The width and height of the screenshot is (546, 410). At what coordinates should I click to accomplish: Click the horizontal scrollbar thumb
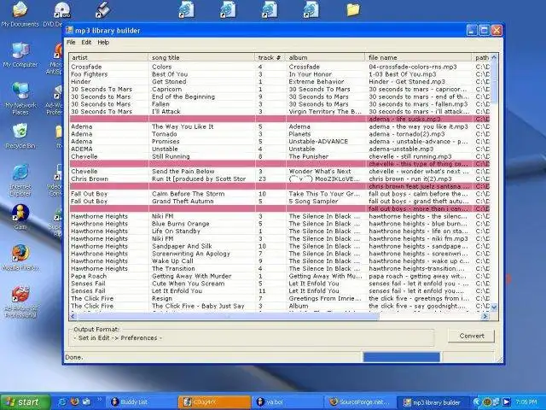[x=228, y=316]
